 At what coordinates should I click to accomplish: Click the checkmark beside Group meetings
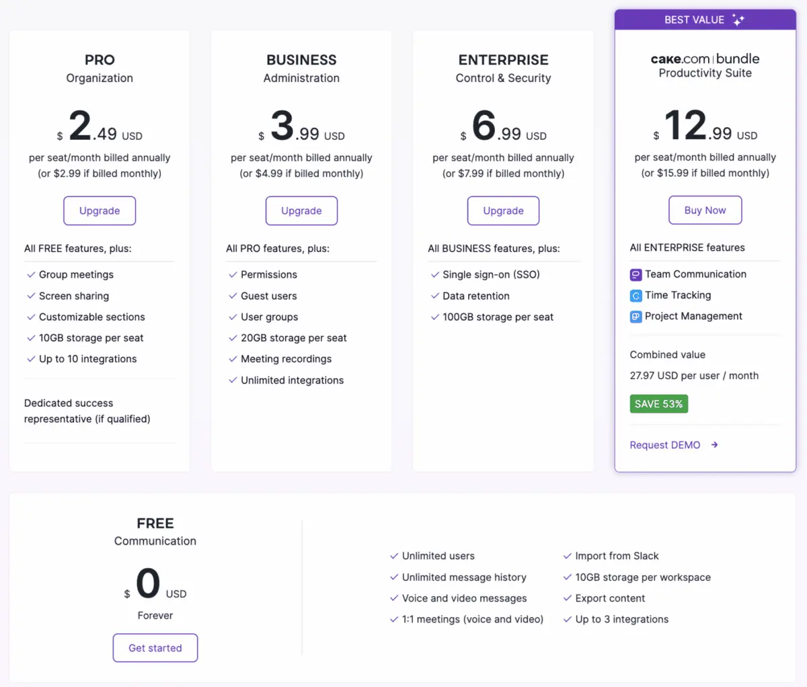tap(30, 274)
